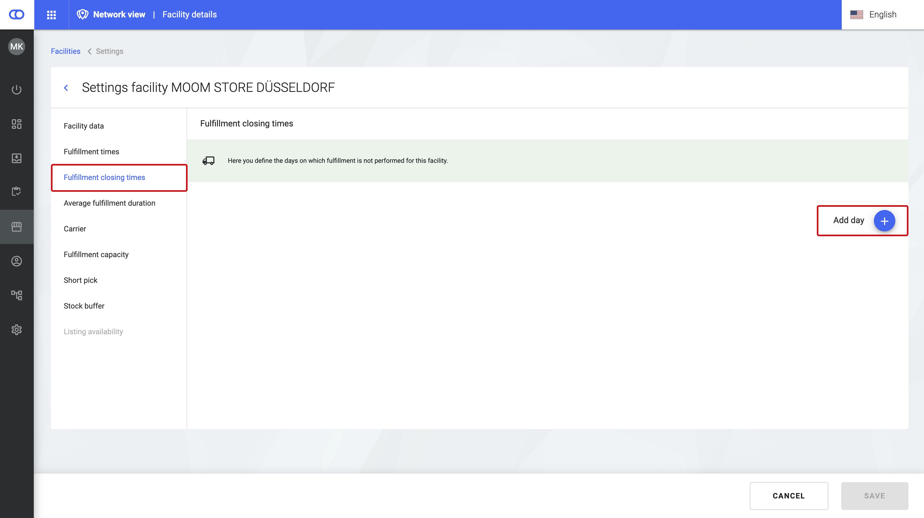The height and width of the screenshot is (518, 924).
Task: Open the Carrier settings section
Action: tap(74, 229)
